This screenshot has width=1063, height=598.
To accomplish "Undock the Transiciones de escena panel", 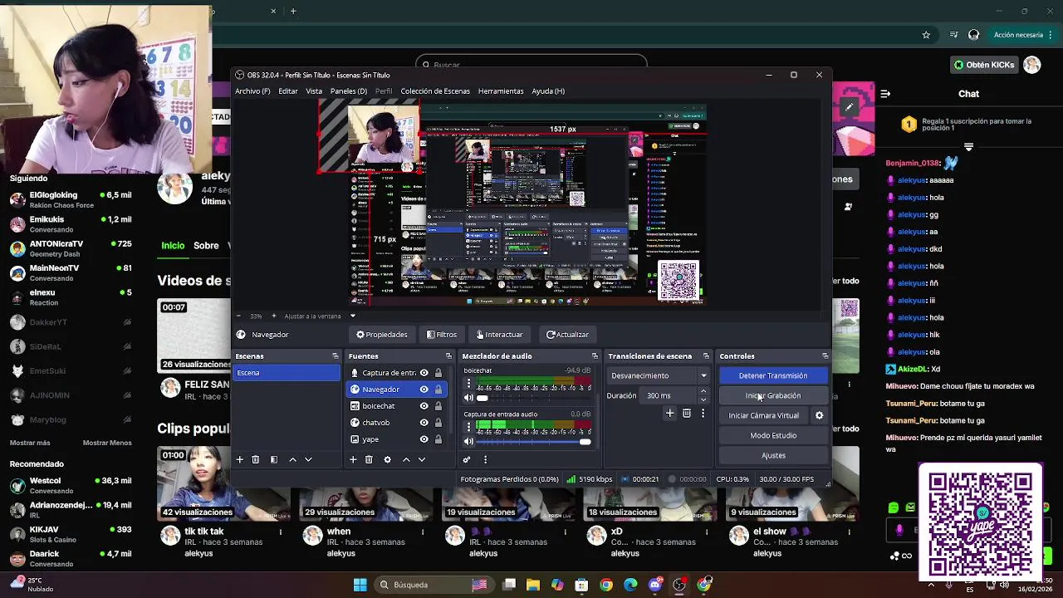I will point(706,356).
